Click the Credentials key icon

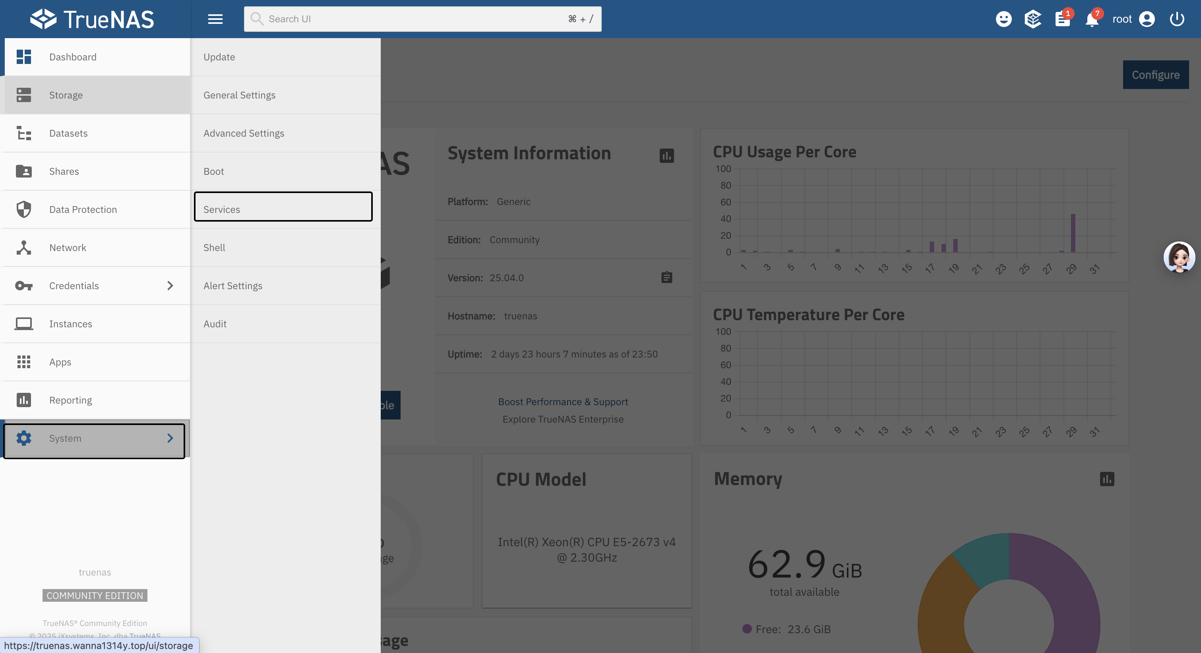(24, 286)
